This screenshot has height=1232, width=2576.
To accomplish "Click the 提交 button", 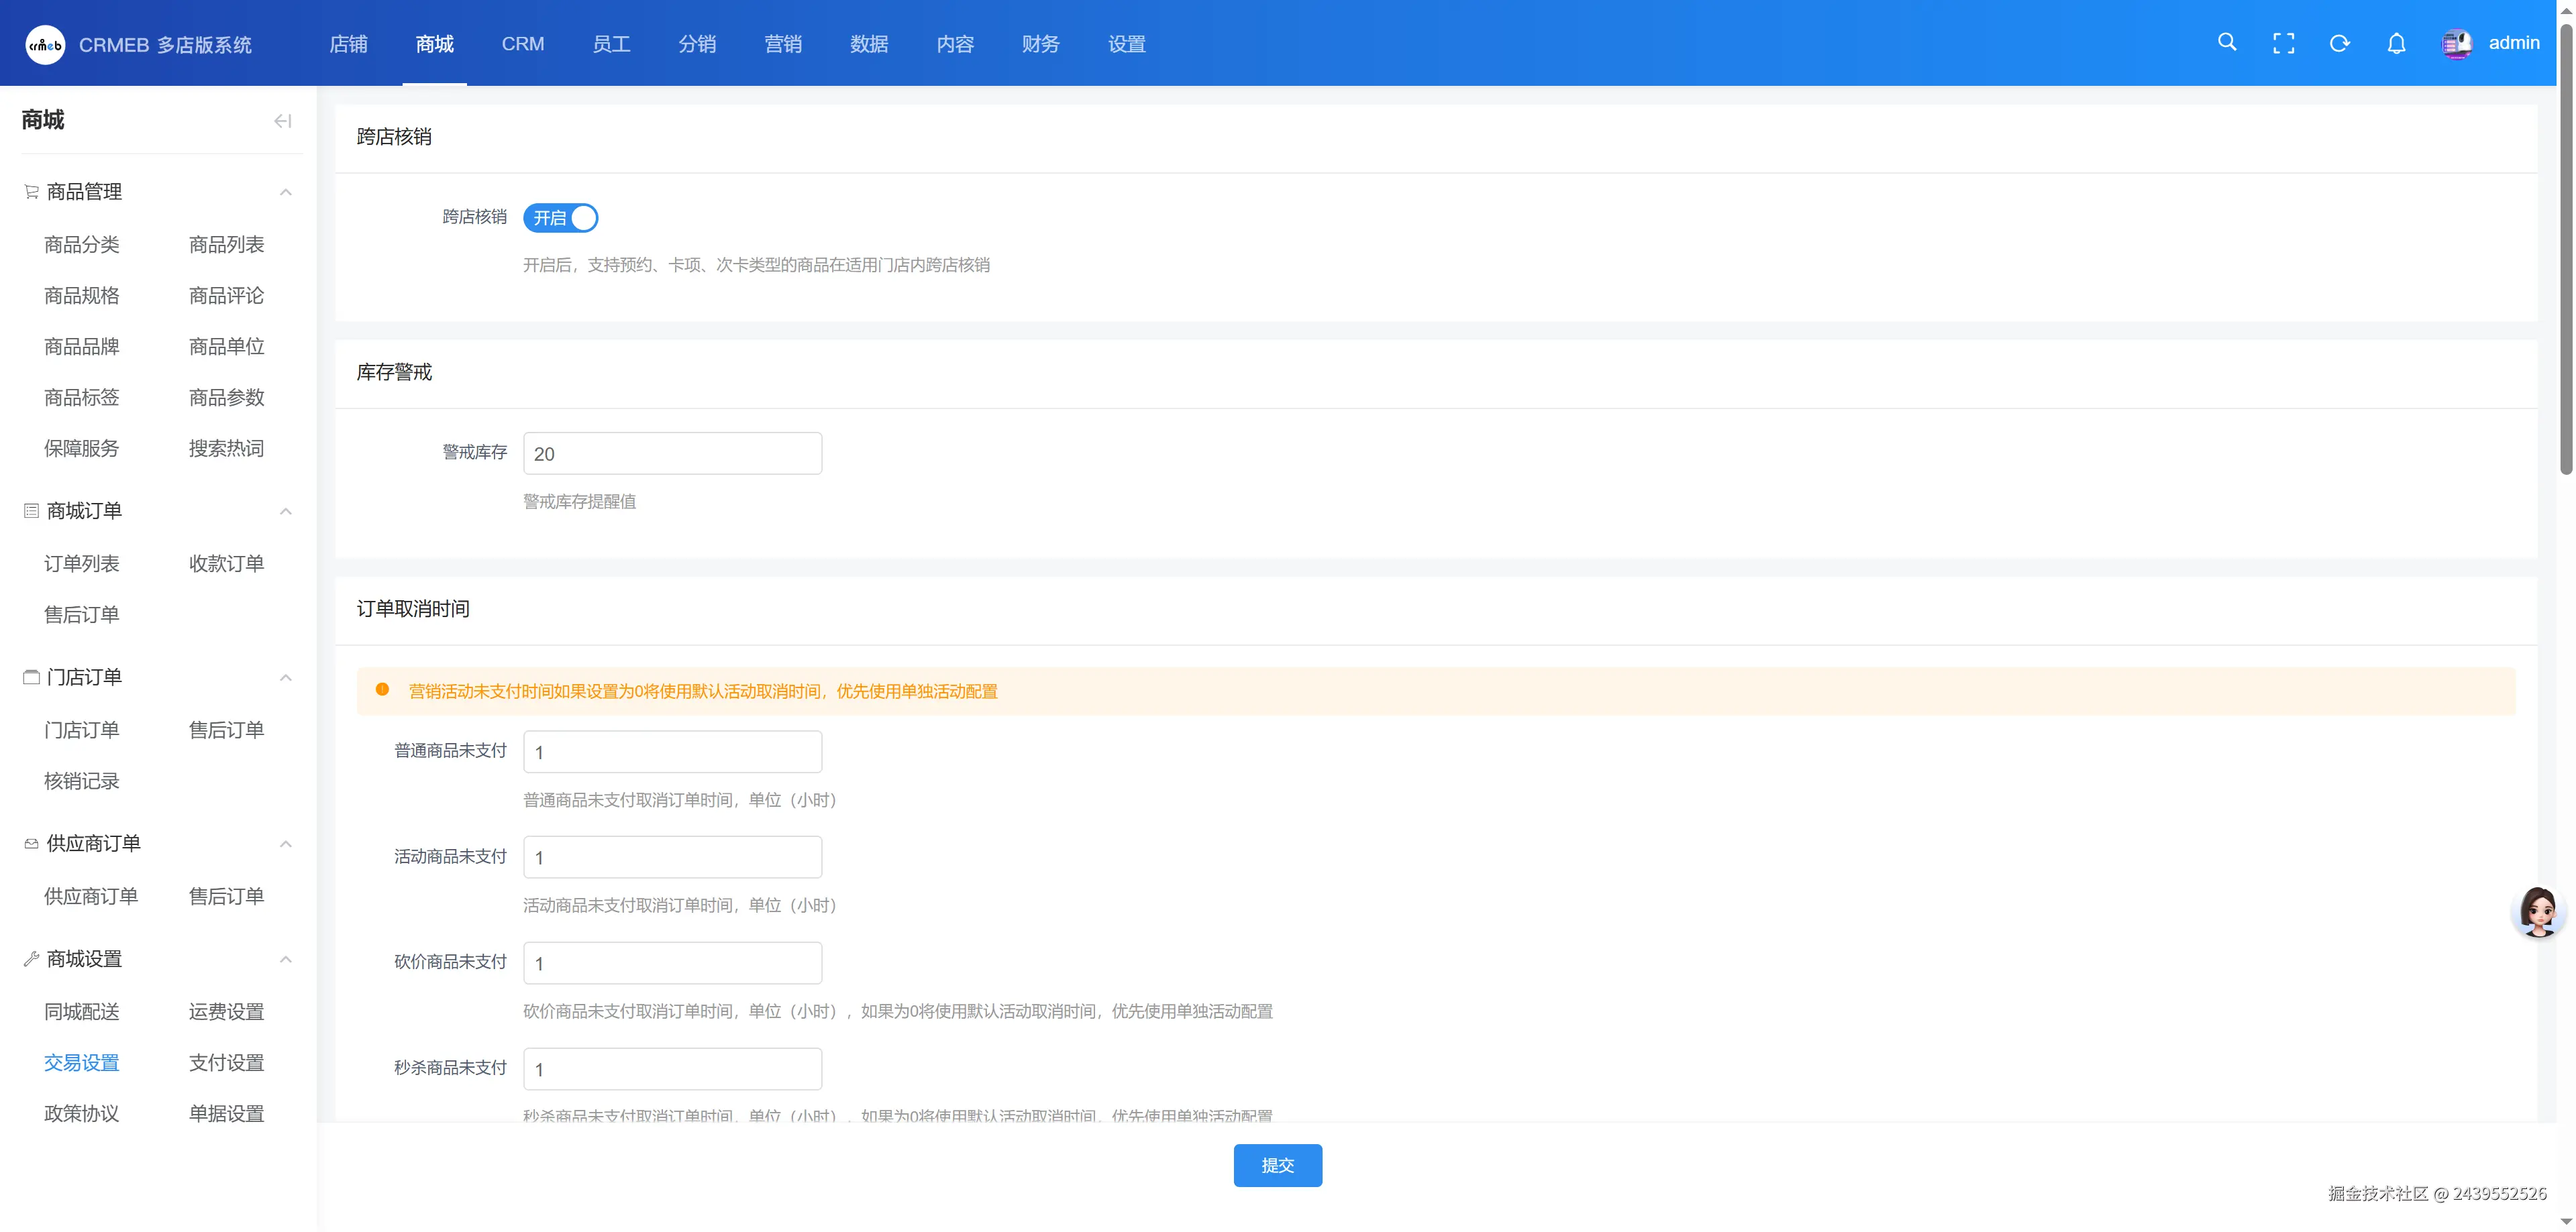I will 1277,1165.
